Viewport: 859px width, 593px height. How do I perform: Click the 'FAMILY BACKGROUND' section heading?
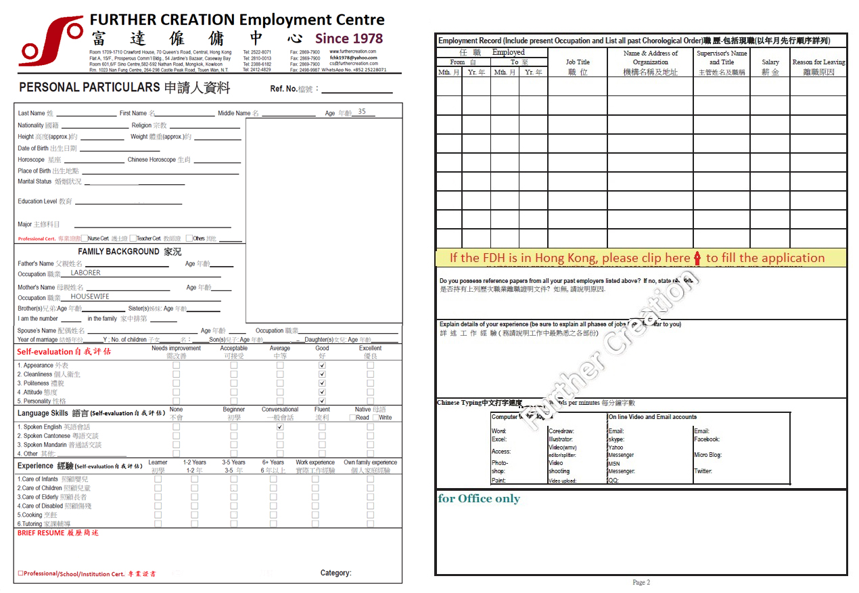tap(130, 251)
